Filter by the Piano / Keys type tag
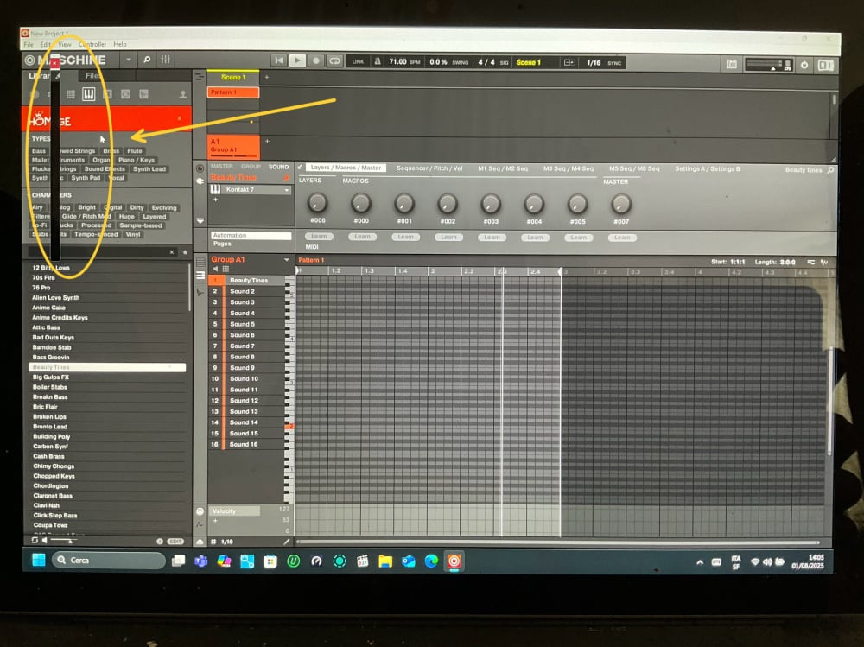 click(x=137, y=160)
